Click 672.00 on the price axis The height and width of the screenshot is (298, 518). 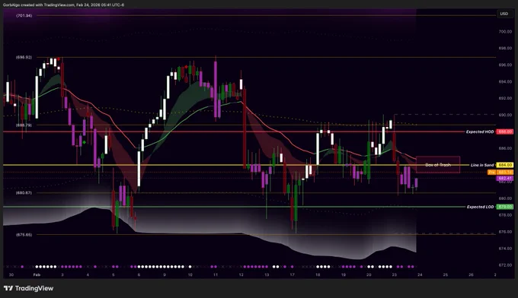point(505,265)
